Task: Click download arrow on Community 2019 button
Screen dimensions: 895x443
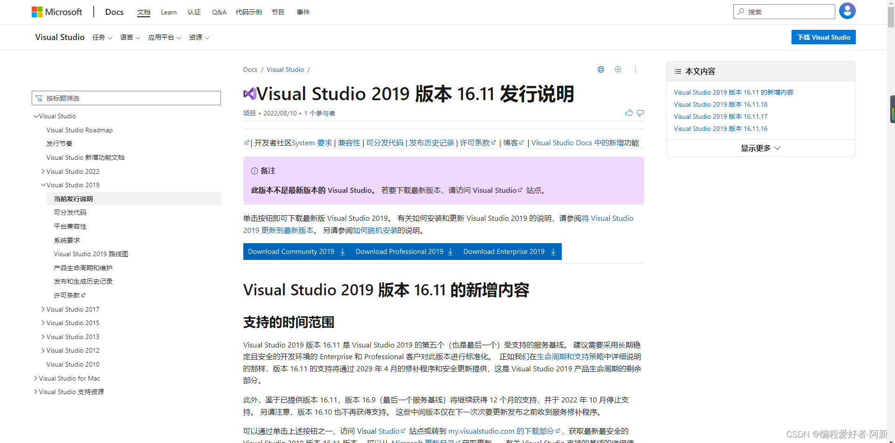Action: click(343, 252)
